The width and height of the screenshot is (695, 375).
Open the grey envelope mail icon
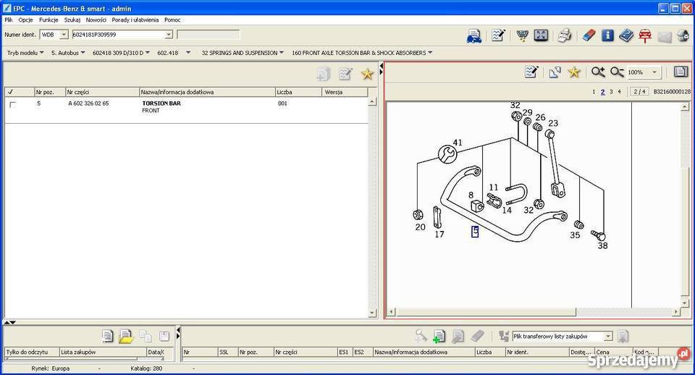point(665,36)
